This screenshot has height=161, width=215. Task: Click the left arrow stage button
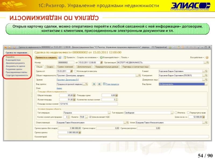(x=94, y=84)
